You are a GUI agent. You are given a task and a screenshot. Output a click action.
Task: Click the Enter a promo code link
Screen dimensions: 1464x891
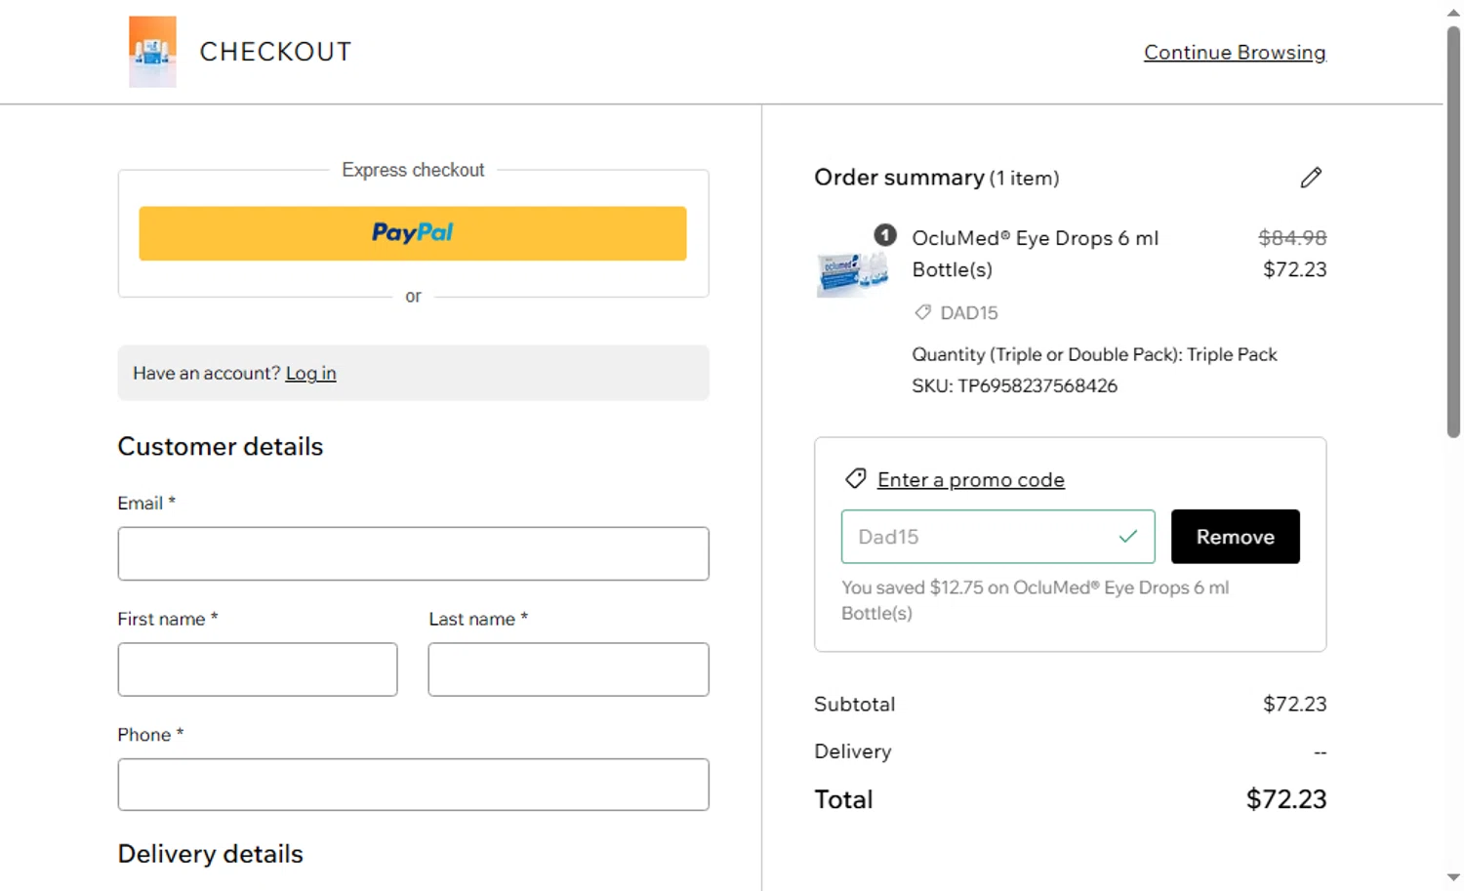[x=971, y=479]
